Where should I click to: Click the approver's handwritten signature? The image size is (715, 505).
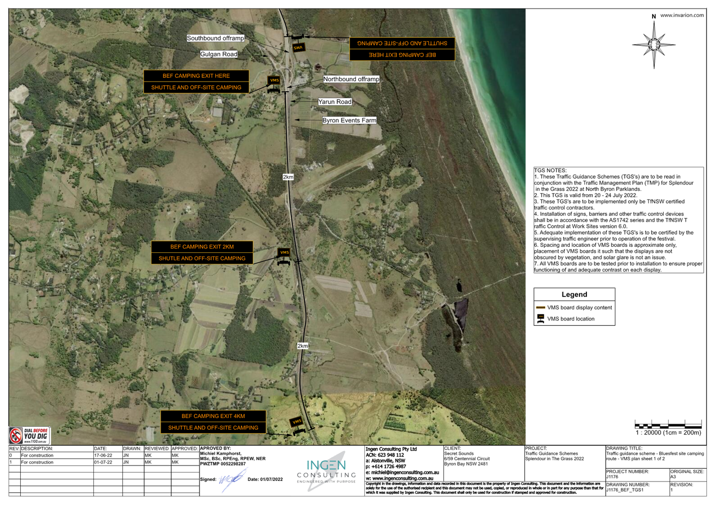tap(231, 480)
